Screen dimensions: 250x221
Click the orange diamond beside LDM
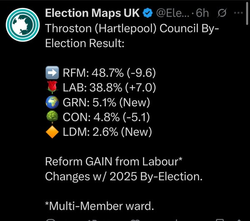[52, 132]
